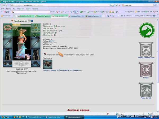
Task: Open the Quick Tabs dropdown arrow
Action: point(16,16)
